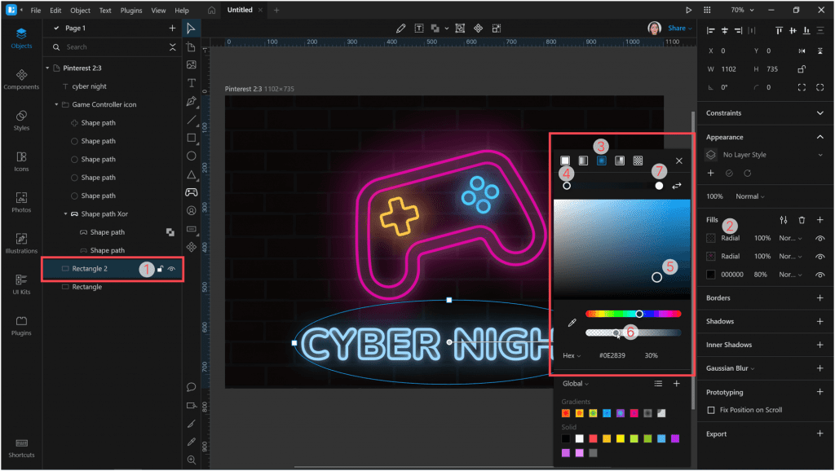Image resolution: width=835 pixels, height=471 pixels.
Task: Select the solid color fill type
Action: tap(565, 161)
